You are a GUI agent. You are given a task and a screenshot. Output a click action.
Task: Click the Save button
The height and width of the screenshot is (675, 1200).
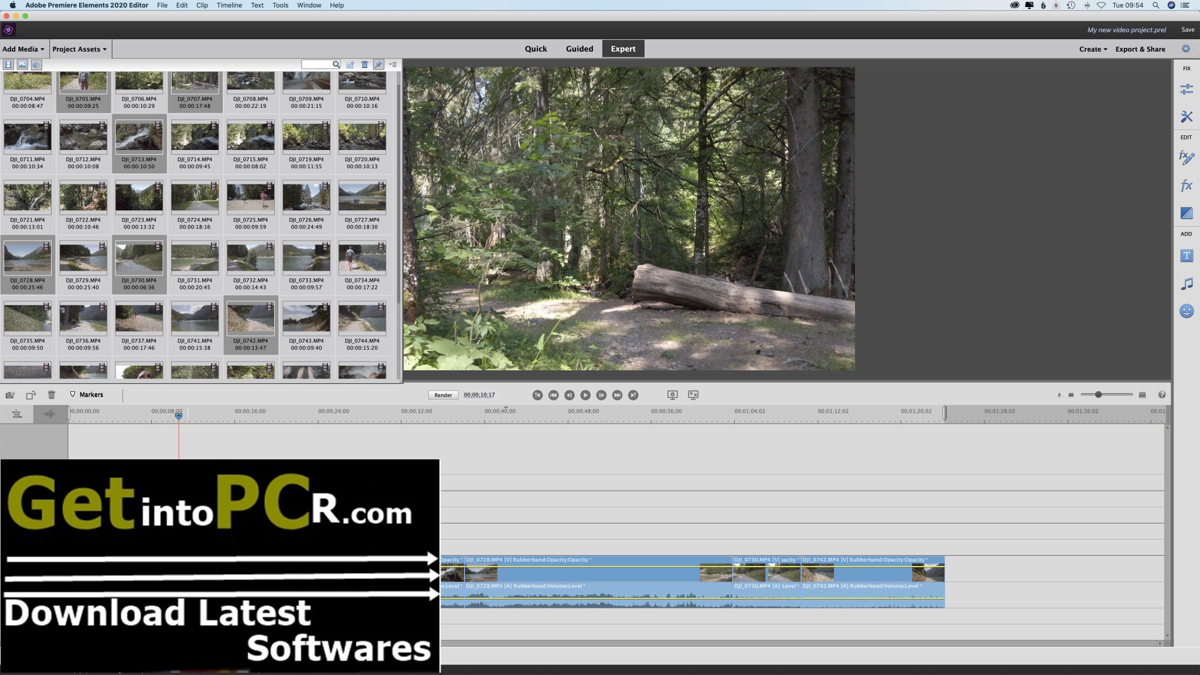(x=1188, y=30)
